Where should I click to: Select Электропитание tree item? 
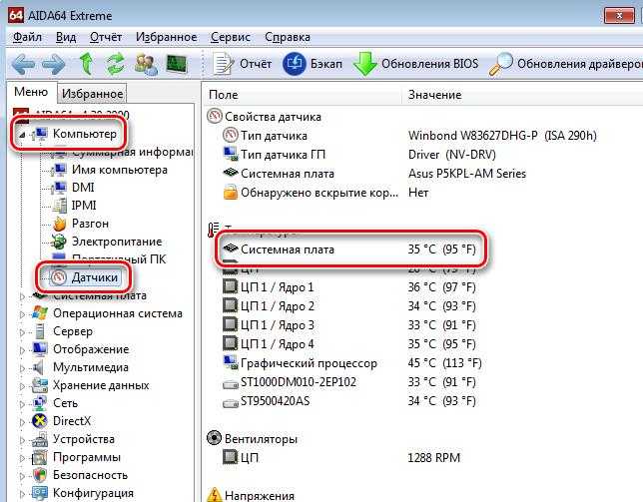point(117,242)
